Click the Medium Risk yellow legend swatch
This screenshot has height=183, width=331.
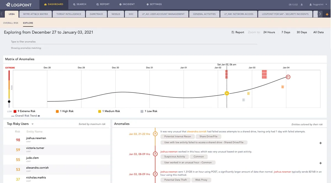[100, 111]
